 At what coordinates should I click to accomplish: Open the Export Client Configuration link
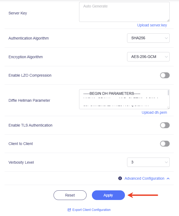click(91, 210)
